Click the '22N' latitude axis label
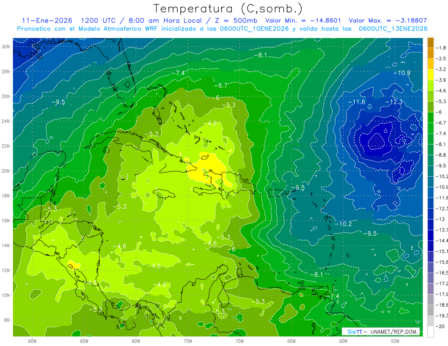 [x=6, y=146]
